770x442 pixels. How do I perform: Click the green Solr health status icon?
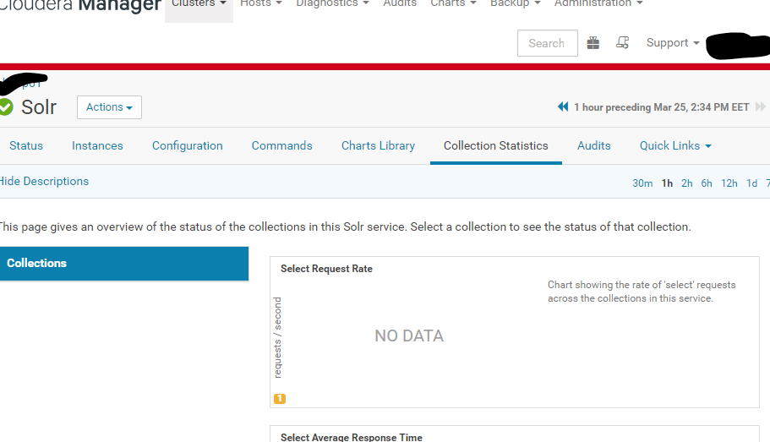[5, 107]
